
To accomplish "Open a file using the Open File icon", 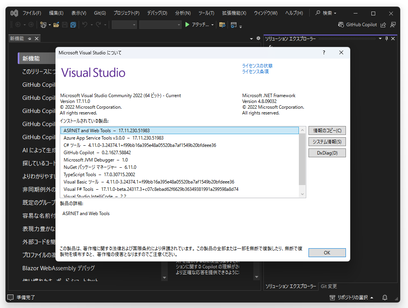I will pyautogui.click(x=56, y=25).
